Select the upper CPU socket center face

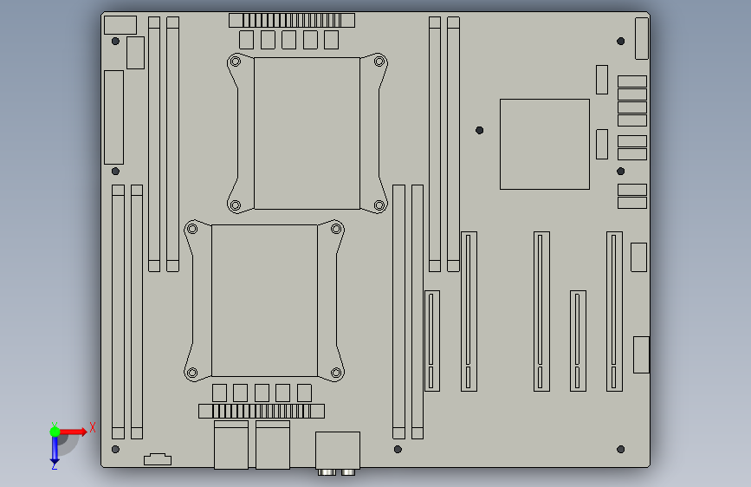click(x=307, y=133)
